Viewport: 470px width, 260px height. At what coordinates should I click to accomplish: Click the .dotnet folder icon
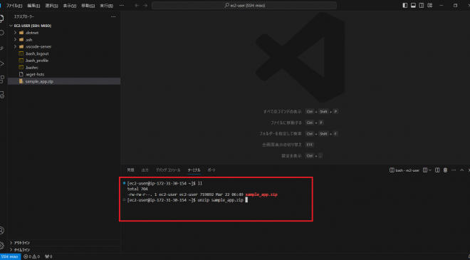pyautogui.click(x=21, y=32)
